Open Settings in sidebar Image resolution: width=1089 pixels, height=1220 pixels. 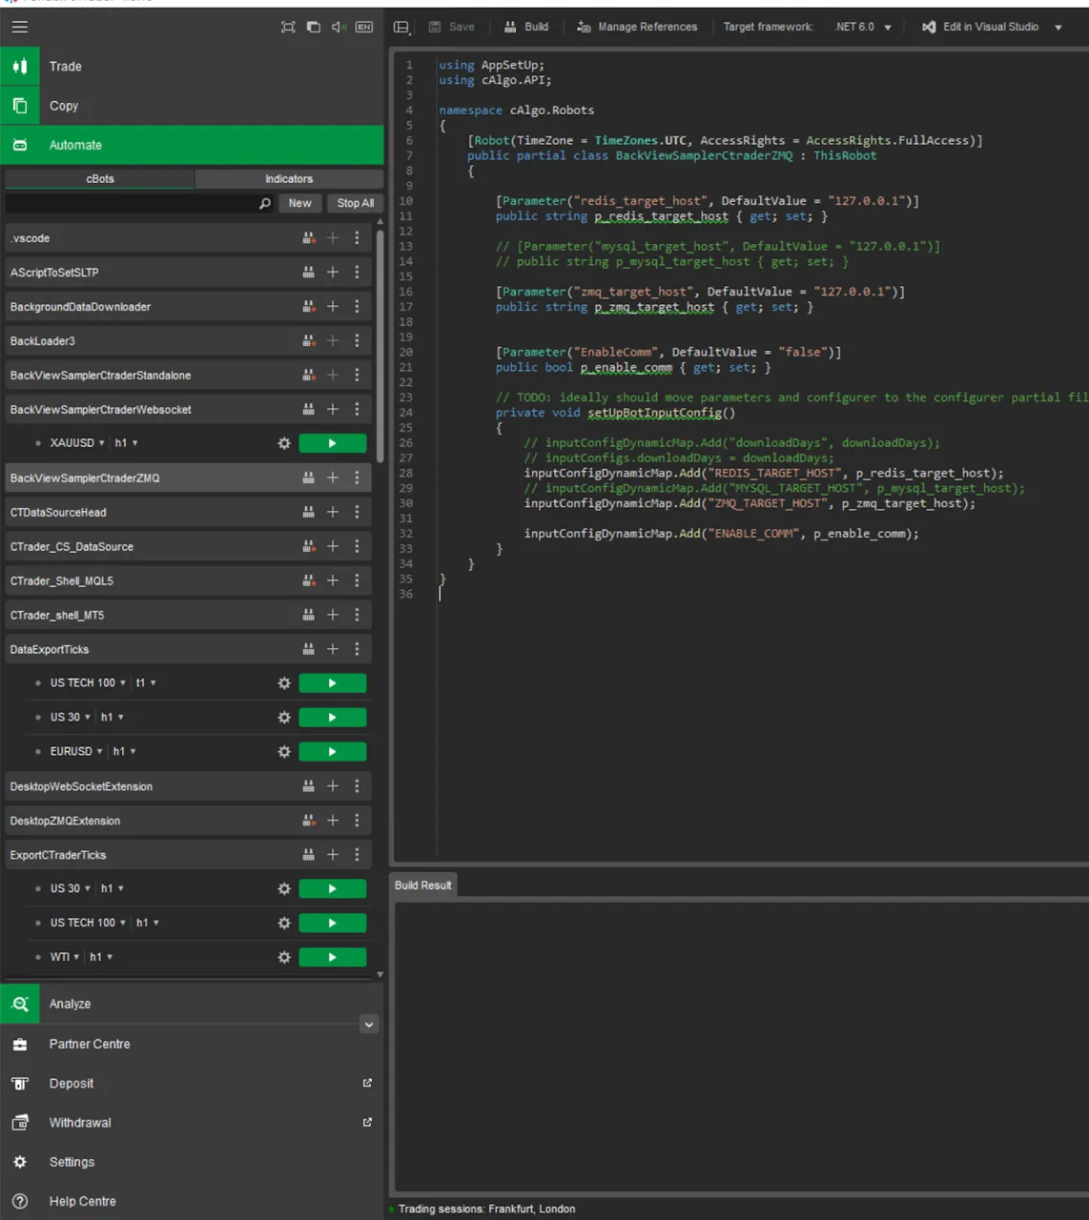click(x=192, y=1162)
